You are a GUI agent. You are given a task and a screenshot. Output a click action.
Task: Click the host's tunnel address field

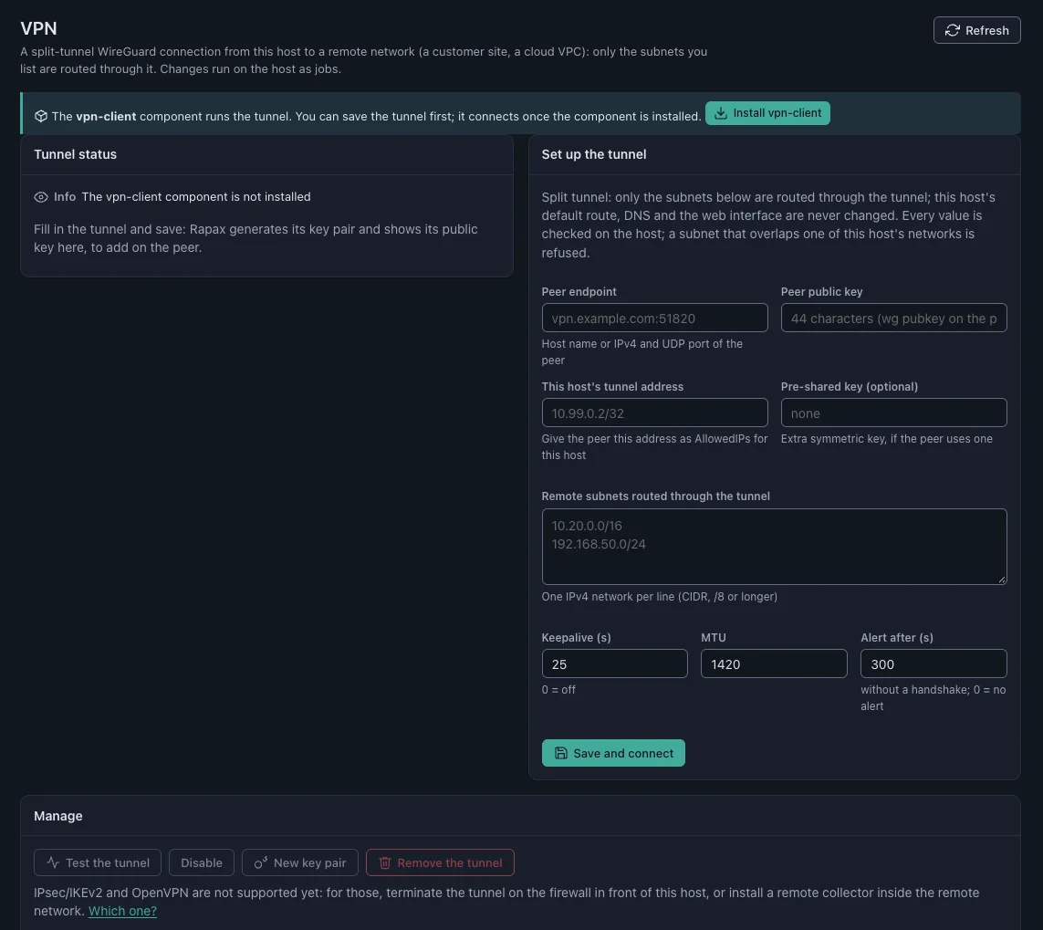coord(654,413)
